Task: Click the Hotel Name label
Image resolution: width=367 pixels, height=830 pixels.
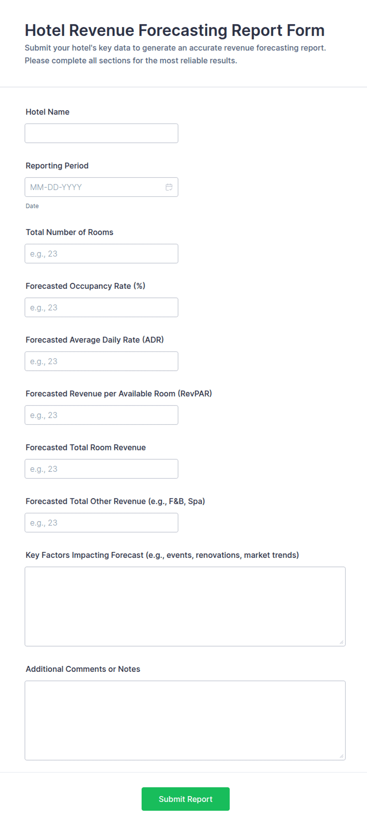Action: click(47, 112)
